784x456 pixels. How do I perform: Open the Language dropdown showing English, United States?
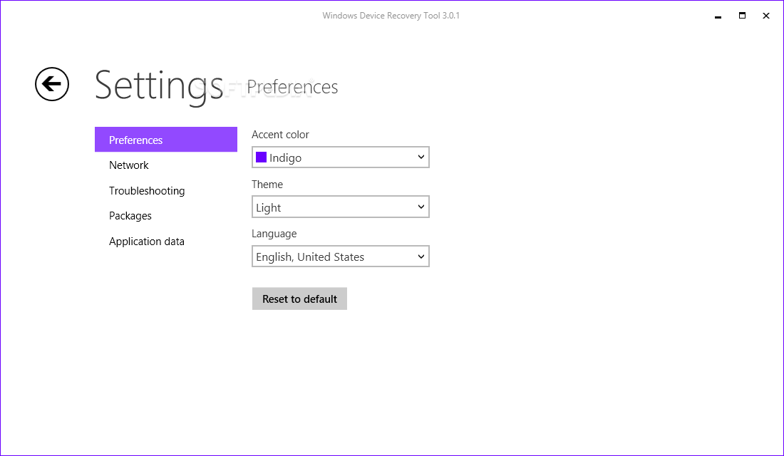pyautogui.click(x=341, y=256)
